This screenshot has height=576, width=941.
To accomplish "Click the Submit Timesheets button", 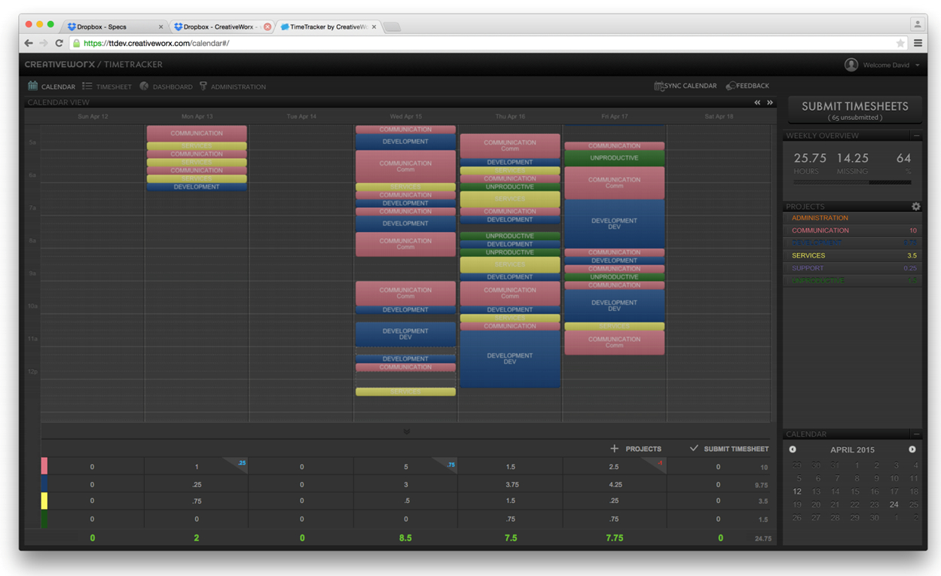I will 854,110.
